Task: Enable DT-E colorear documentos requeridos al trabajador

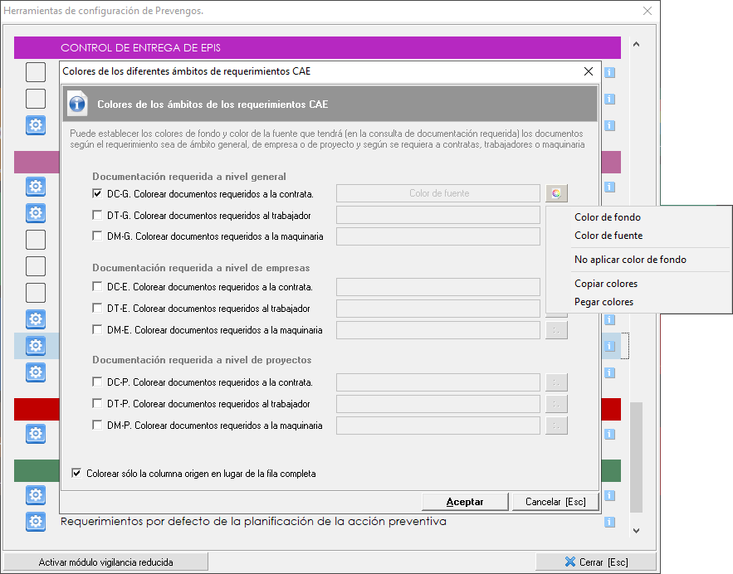Action: pyautogui.click(x=98, y=309)
